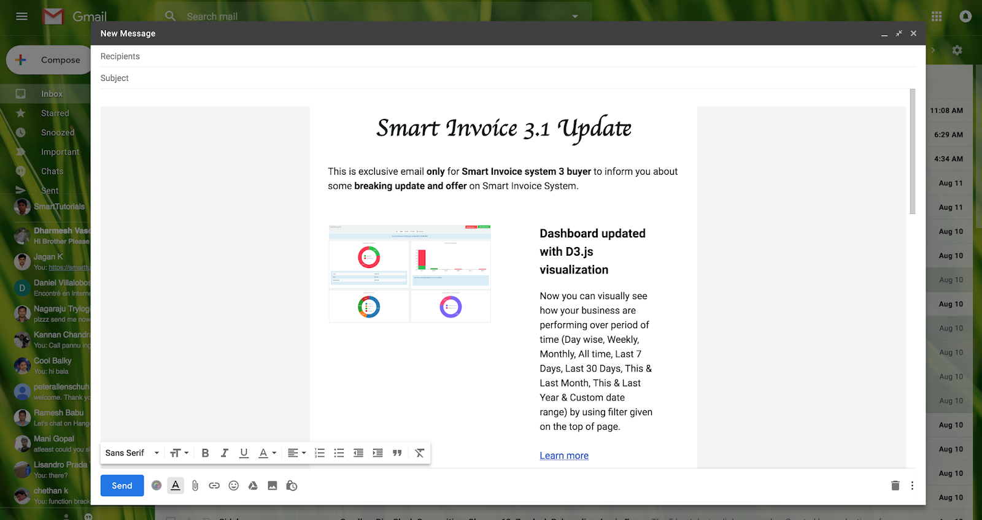Open the email received at 4:34 AM
This screenshot has height=520, width=982.
click(x=949, y=159)
